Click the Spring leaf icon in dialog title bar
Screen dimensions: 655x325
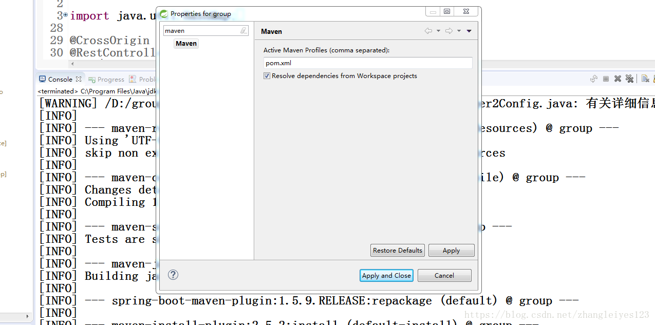[164, 14]
